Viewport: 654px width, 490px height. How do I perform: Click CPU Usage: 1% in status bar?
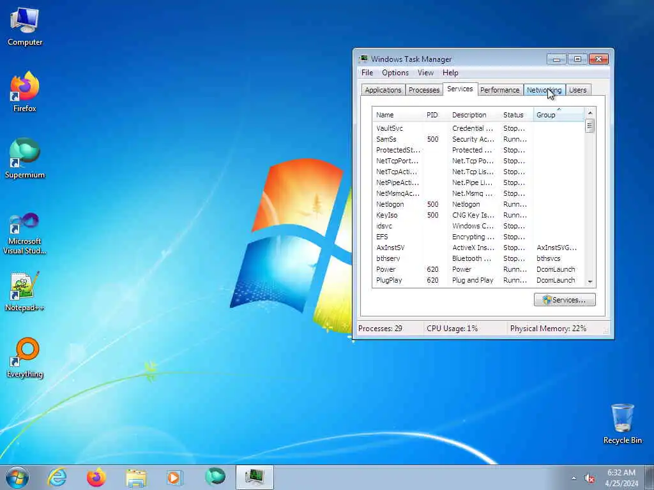pyautogui.click(x=452, y=329)
